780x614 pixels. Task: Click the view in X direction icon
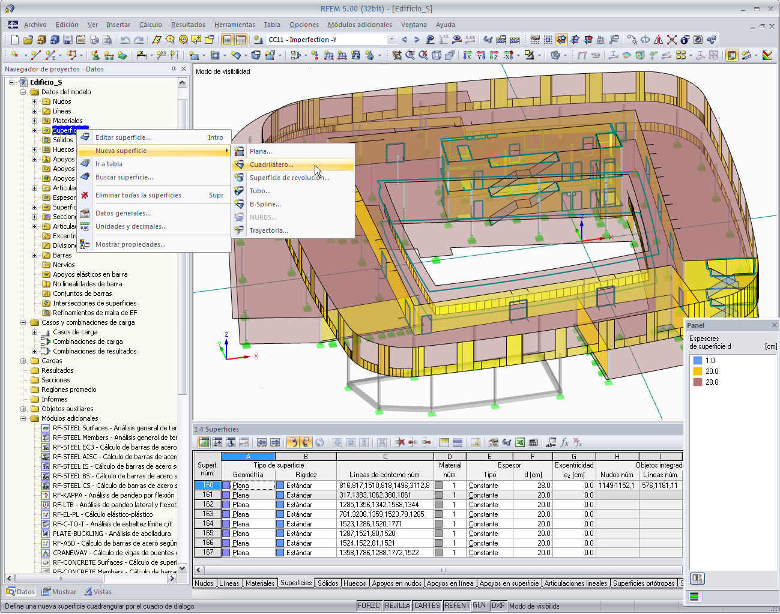point(468,55)
